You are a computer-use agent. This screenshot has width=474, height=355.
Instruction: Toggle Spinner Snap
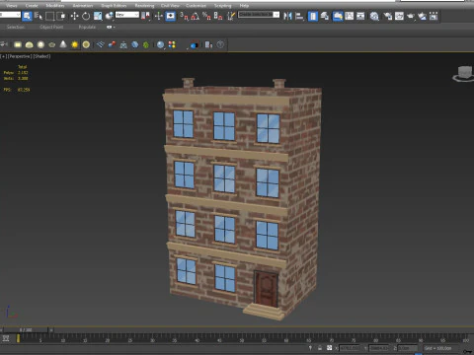coord(218,16)
